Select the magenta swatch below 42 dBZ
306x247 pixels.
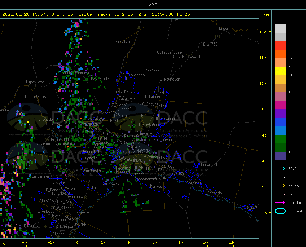coord(280,105)
